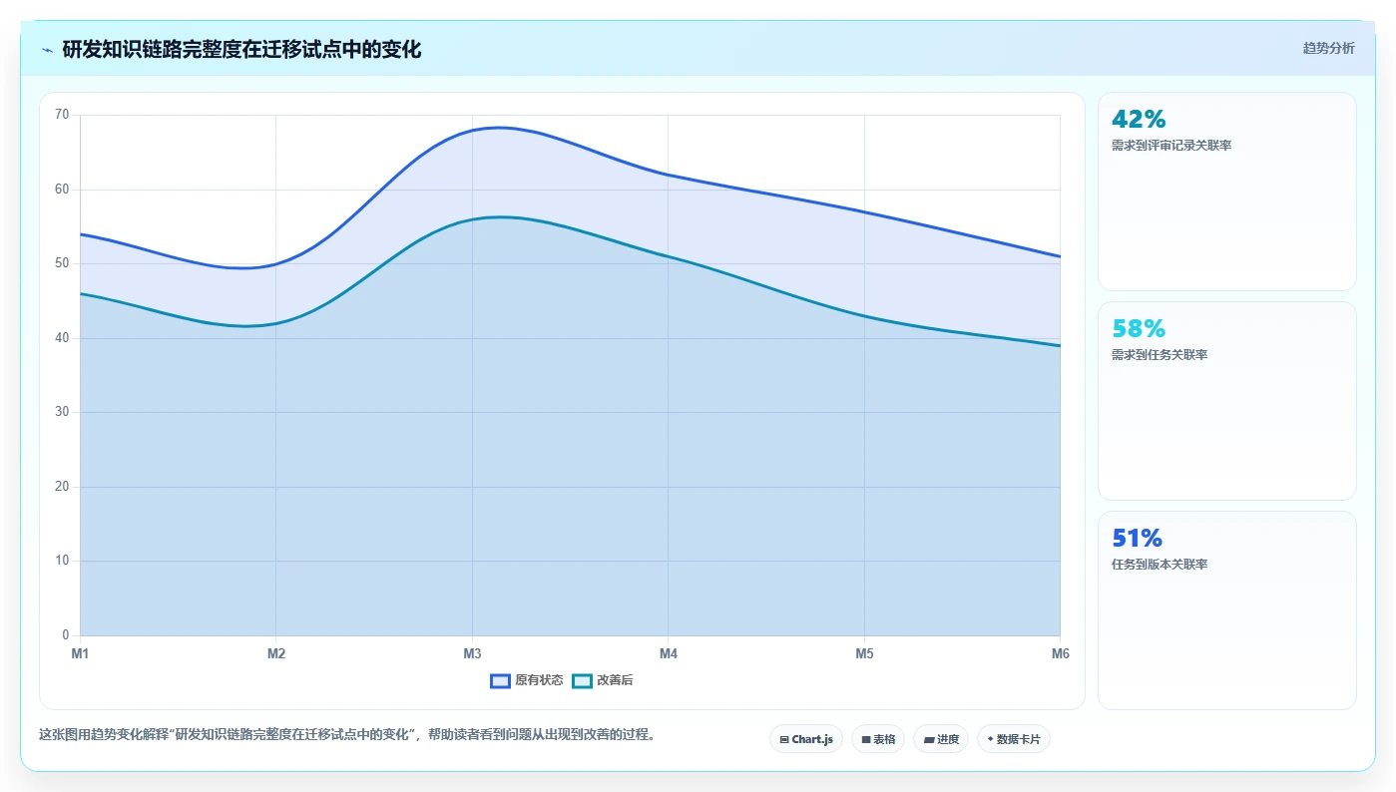This screenshot has height=792, width=1396.
Task: Click the M5 x-axis label
Action: (864, 653)
